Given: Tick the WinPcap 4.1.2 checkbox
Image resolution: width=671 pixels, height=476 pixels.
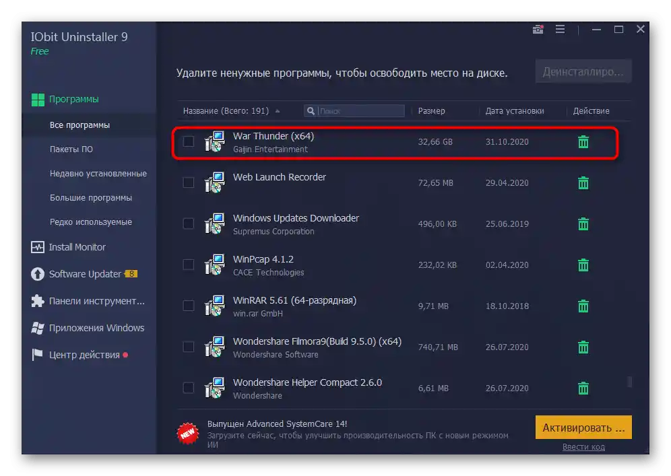Looking at the screenshot, I should coord(188,265).
